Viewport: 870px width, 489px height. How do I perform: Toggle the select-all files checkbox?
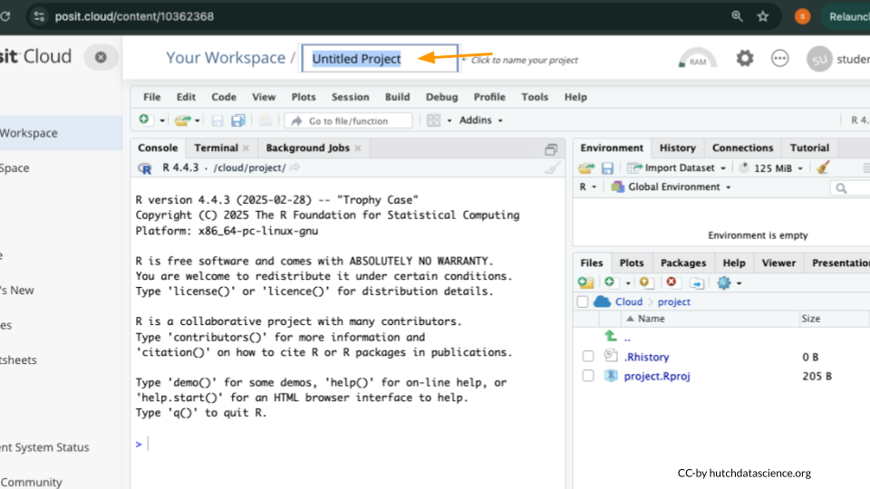(582, 302)
